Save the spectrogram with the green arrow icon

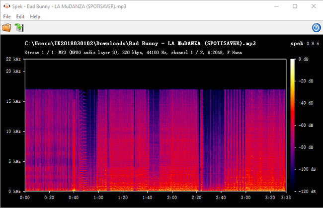click(x=19, y=28)
